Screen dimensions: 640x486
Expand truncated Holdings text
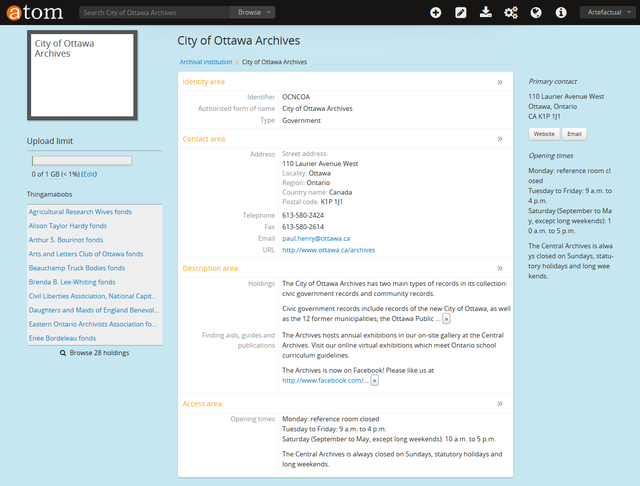point(446,319)
